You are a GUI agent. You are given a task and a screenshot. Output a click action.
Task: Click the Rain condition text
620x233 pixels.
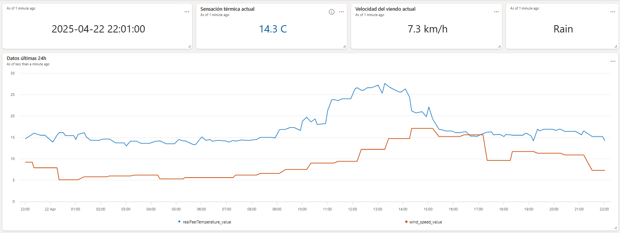(x=563, y=29)
